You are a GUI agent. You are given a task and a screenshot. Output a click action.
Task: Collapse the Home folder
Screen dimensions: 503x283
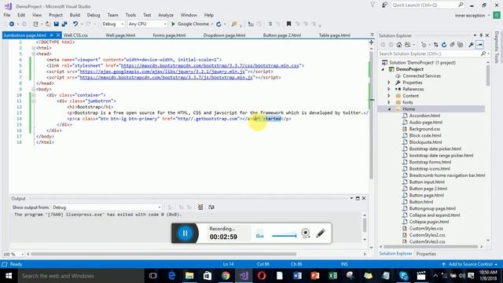tap(389, 109)
